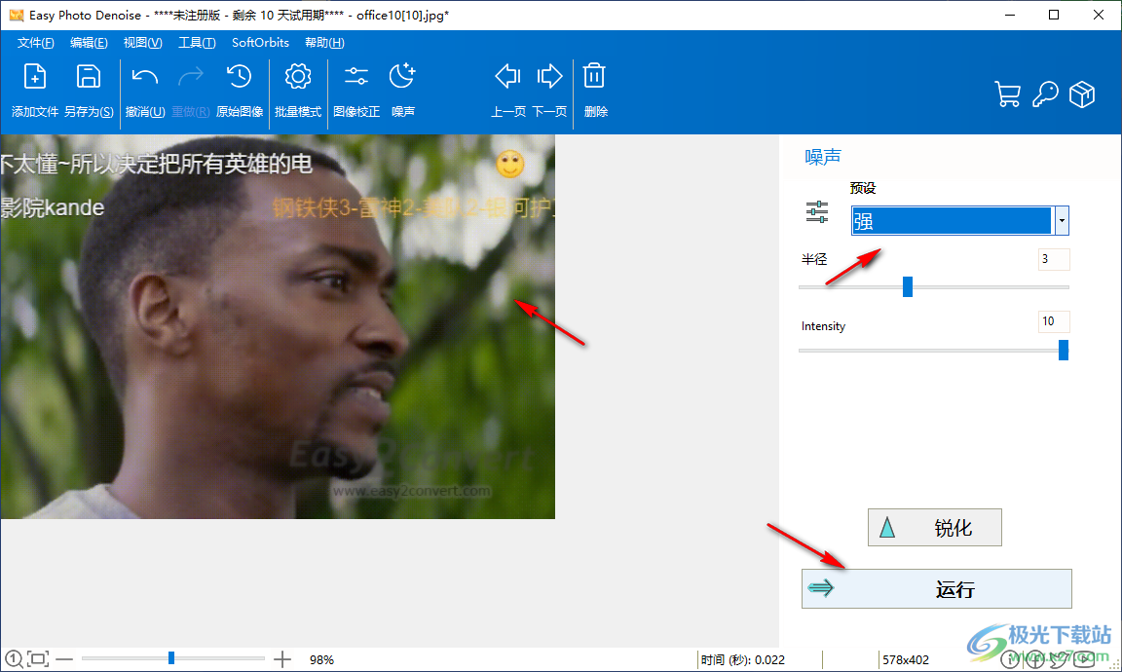Click the Intensity value field showing 10
1122x672 pixels.
[1053, 321]
